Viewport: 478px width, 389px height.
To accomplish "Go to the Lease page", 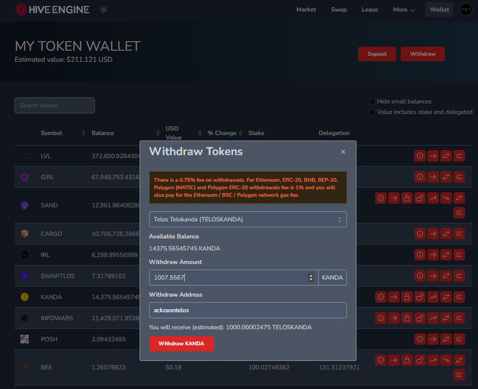I will [x=370, y=10].
